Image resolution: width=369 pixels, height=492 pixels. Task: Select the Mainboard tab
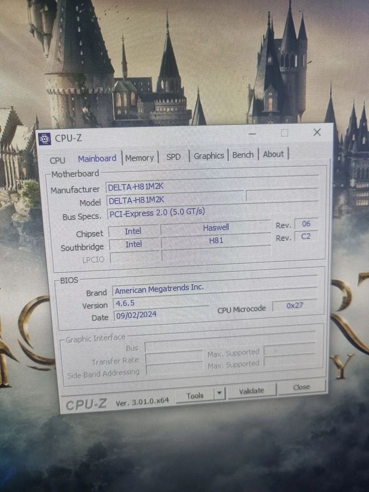(x=97, y=158)
